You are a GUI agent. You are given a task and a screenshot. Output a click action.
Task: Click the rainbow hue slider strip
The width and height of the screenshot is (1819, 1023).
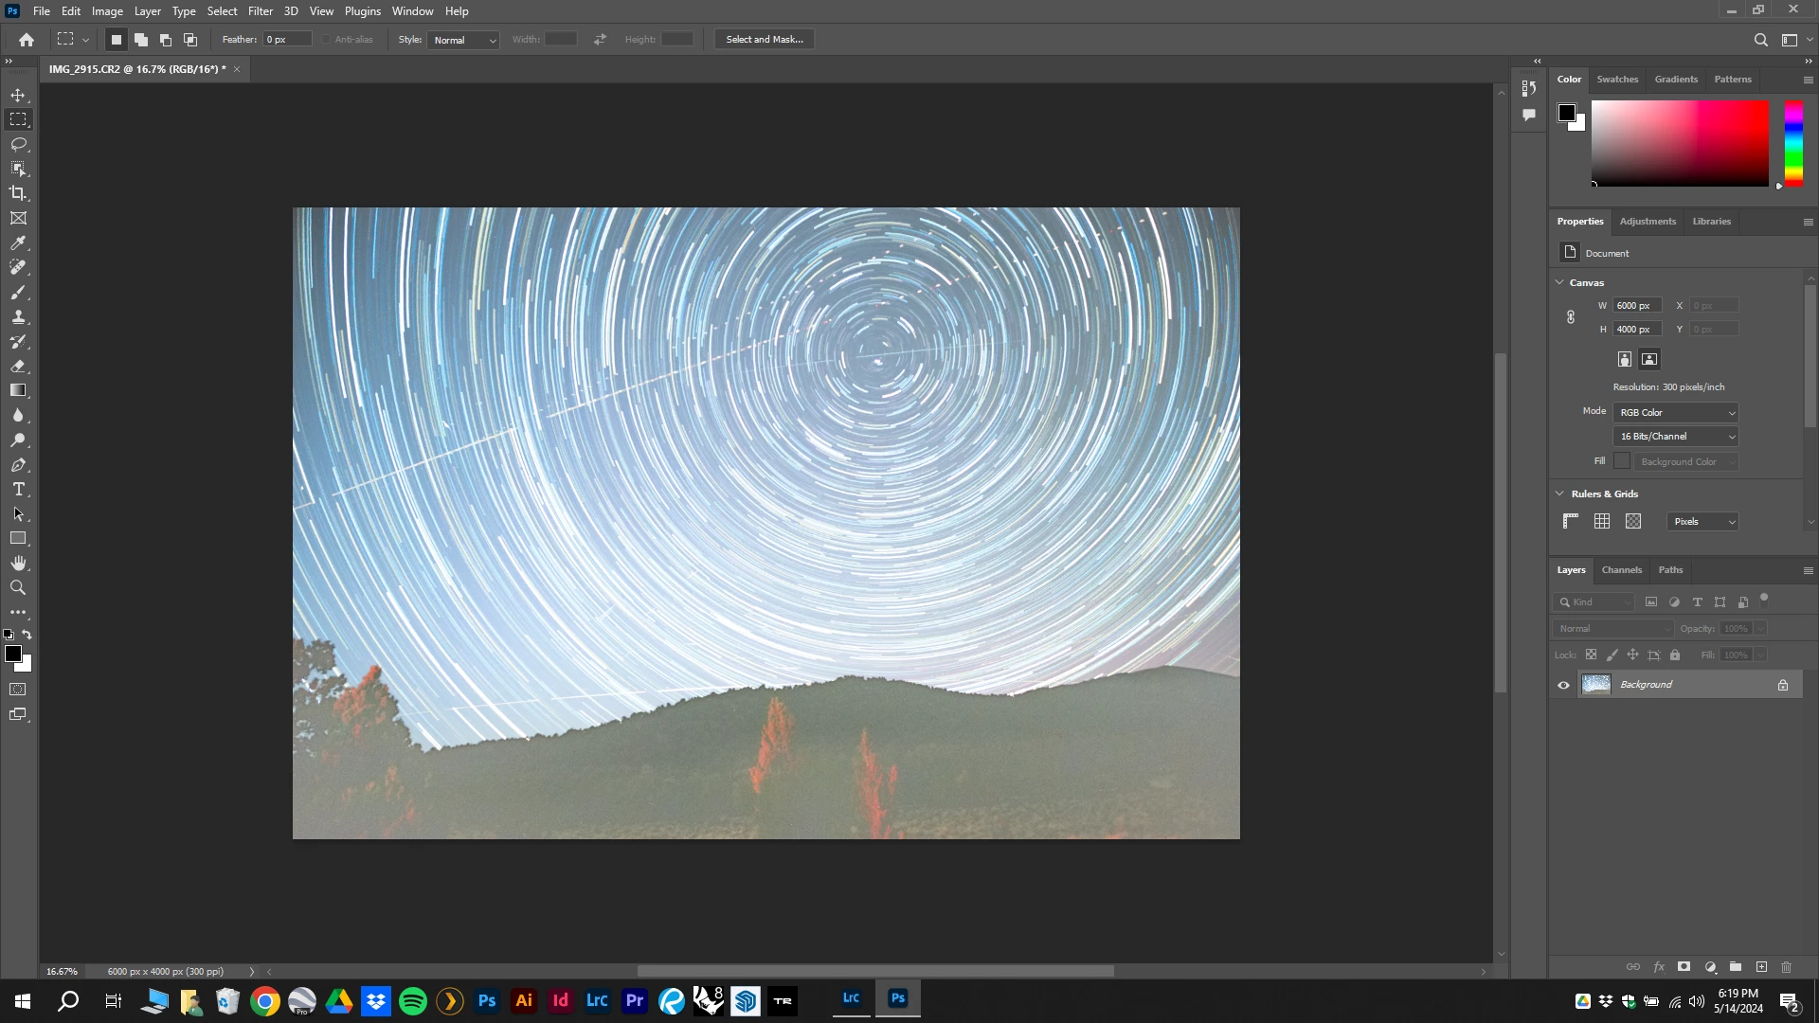coord(1792,142)
